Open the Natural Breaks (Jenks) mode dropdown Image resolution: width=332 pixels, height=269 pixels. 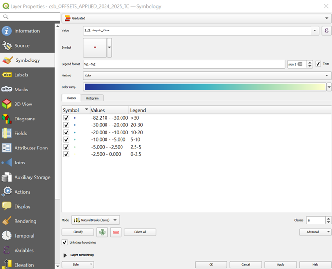(x=95, y=220)
